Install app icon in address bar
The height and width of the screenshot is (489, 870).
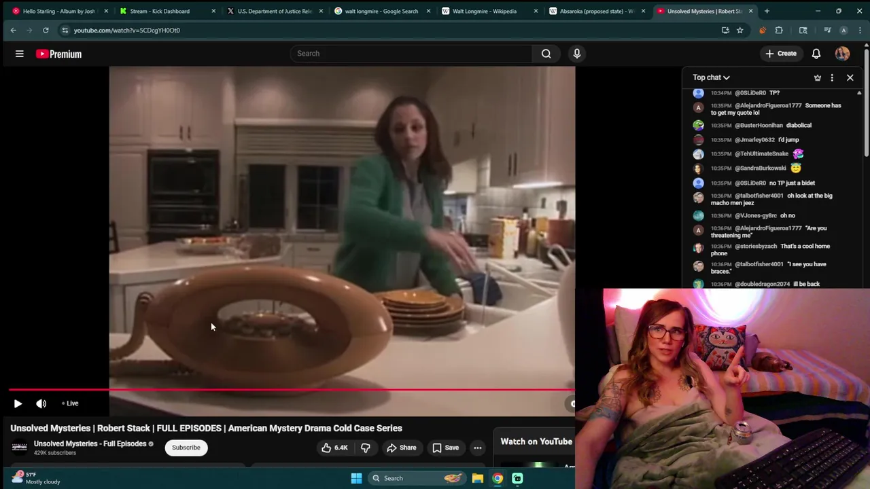(725, 30)
